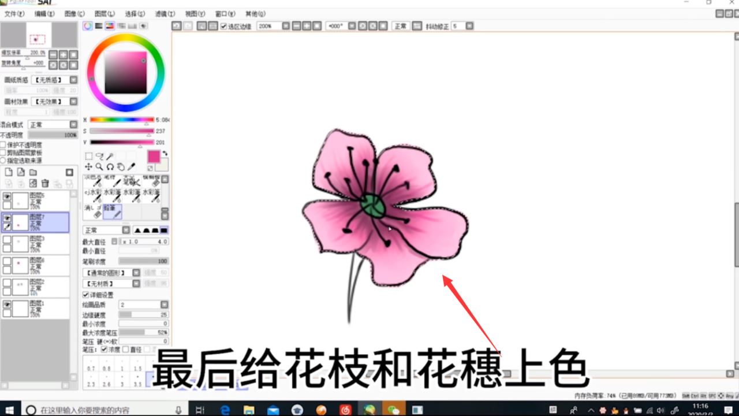The height and width of the screenshot is (416, 739).
Task: Open the 图像 menu
Action: (x=74, y=13)
